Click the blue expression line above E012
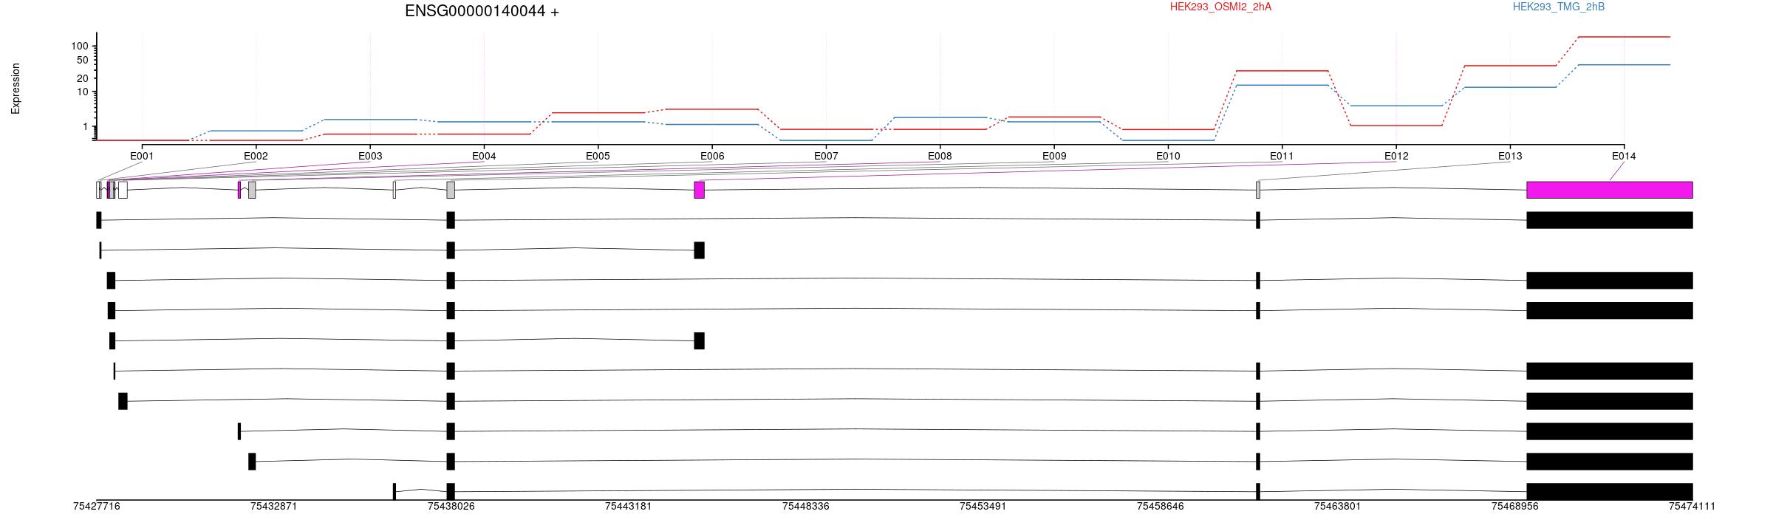The image size is (1773, 517). [x=1396, y=106]
